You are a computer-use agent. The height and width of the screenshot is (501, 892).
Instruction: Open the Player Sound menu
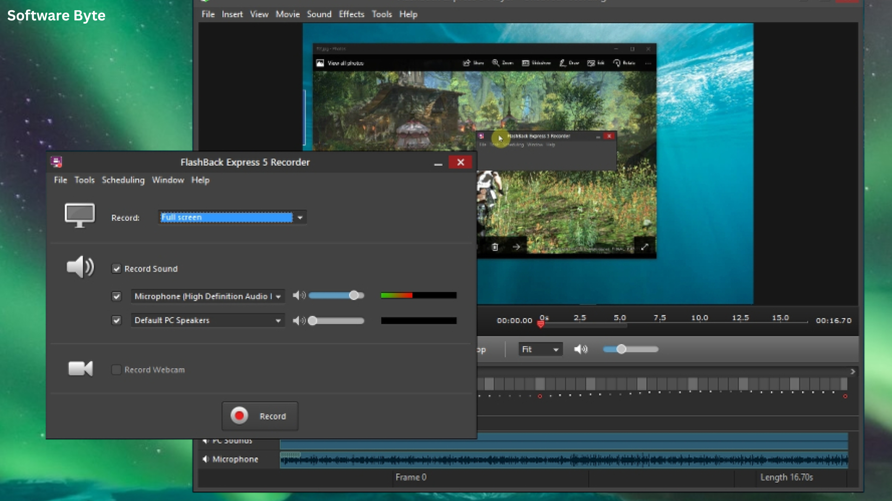[x=319, y=14]
